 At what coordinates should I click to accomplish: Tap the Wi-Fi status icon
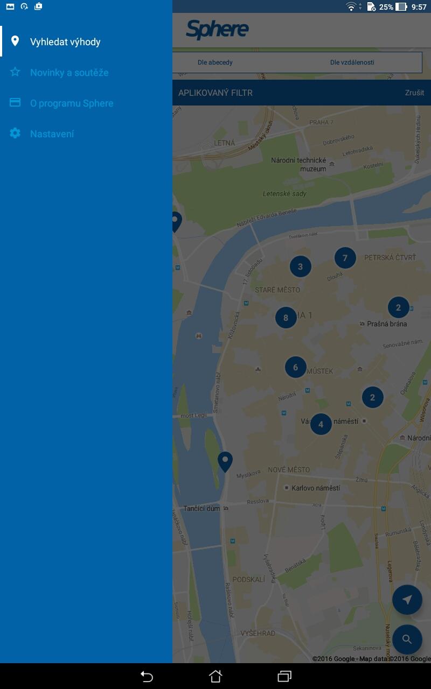[351, 6]
